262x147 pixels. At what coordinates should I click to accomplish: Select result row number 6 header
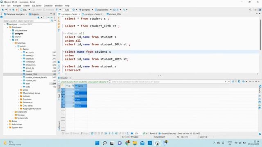pyautogui.click(x=63, y=106)
